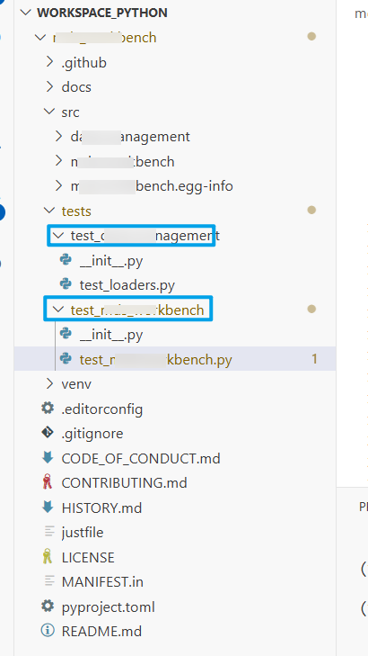
Task: Click the gear icon beside pyproject.toml
Action: (48, 606)
